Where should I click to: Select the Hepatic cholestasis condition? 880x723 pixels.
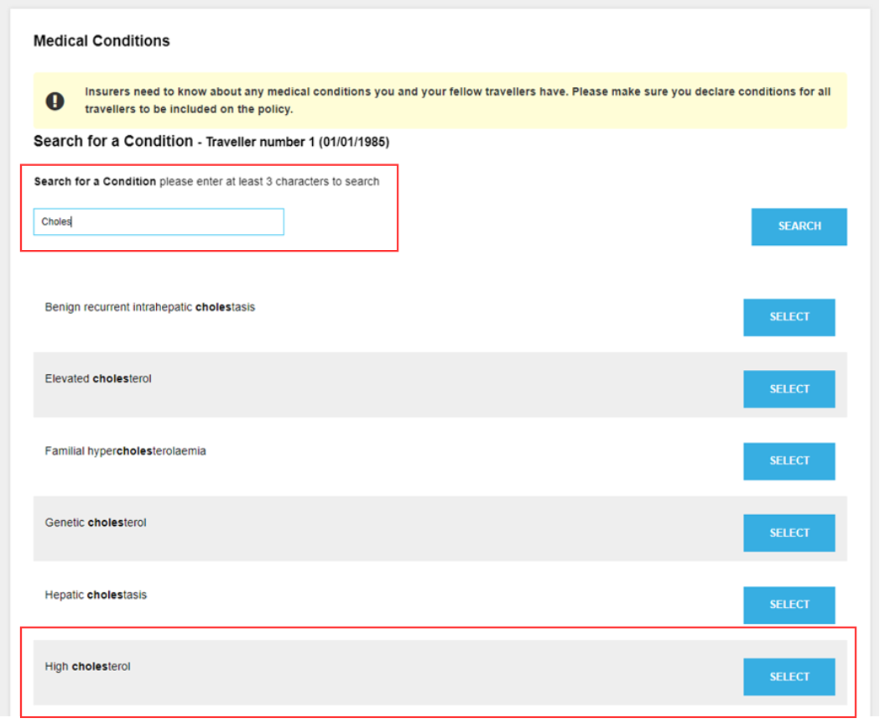(x=789, y=605)
